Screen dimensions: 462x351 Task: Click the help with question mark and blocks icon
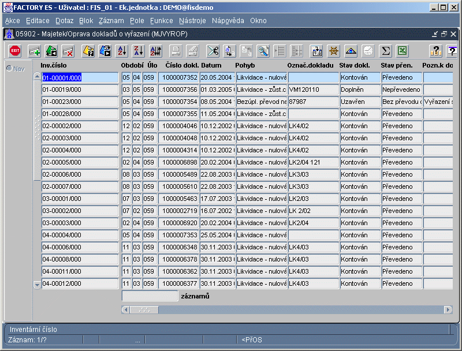click(x=435, y=51)
